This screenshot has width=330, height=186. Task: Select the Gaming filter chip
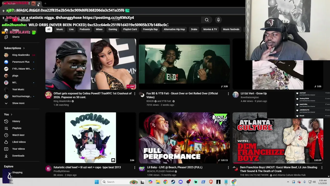coord(113,29)
